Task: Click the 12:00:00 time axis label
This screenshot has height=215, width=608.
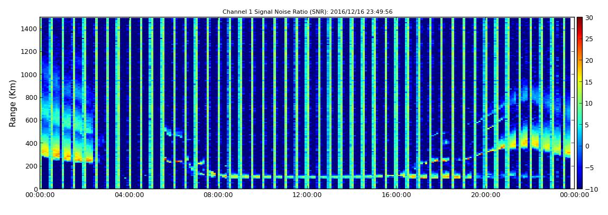Action: tap(307, 195)
